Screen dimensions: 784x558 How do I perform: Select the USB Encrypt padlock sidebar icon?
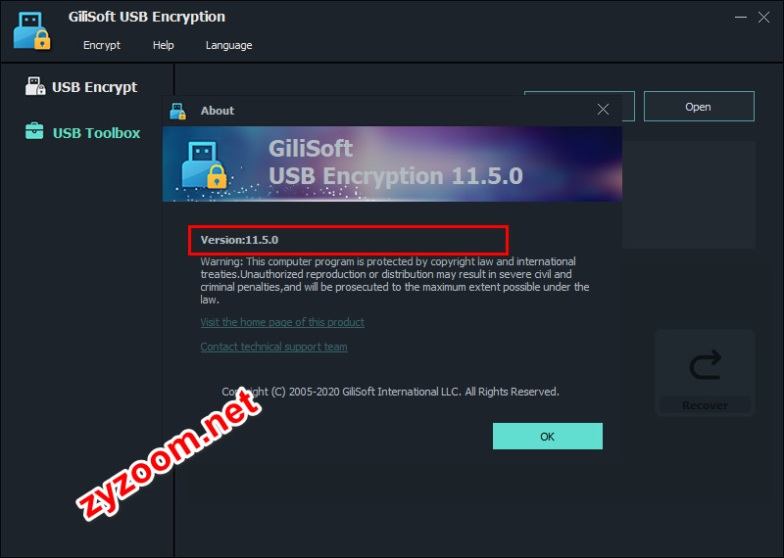point(35,86)
